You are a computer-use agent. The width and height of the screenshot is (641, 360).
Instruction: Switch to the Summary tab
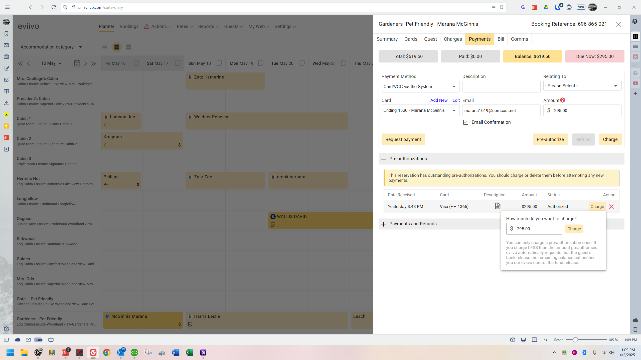point(387,39)
